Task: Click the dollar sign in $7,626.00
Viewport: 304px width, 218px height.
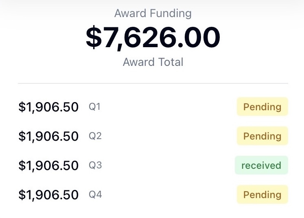Action: (x=94, y=37)
